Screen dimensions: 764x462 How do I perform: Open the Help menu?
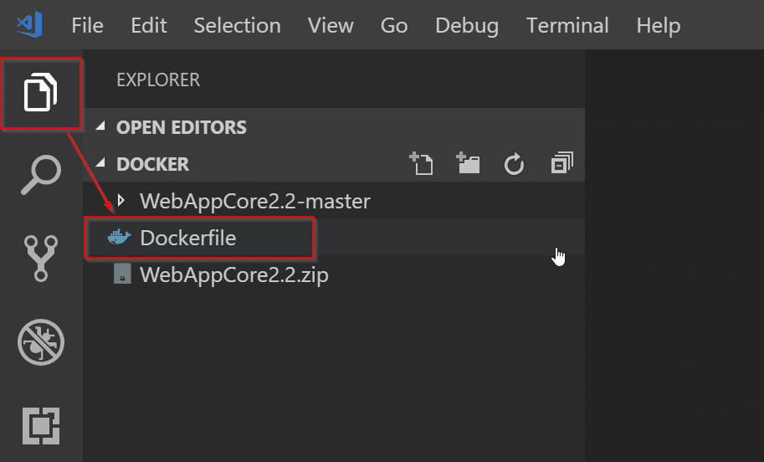pos(659,26)
